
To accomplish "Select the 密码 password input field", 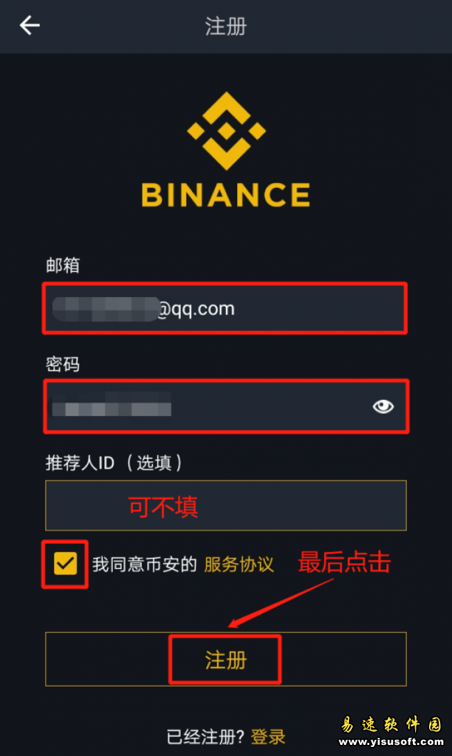I will click(x=226, y=406).
